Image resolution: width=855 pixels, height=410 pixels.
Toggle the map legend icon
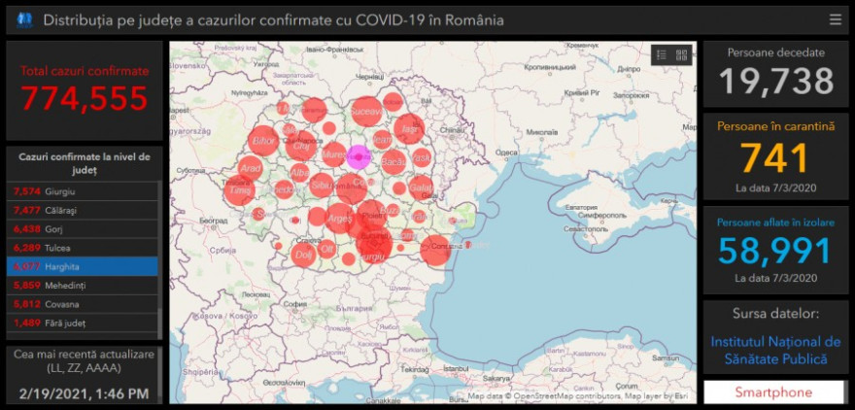tap(662, 55)
